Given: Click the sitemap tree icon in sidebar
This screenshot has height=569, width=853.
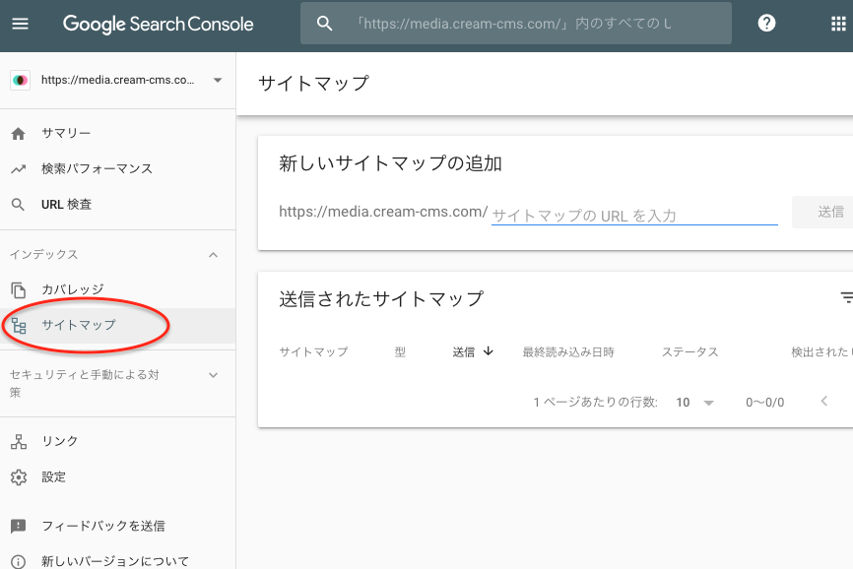Looking at the screenshot, I should pos(19,326).
